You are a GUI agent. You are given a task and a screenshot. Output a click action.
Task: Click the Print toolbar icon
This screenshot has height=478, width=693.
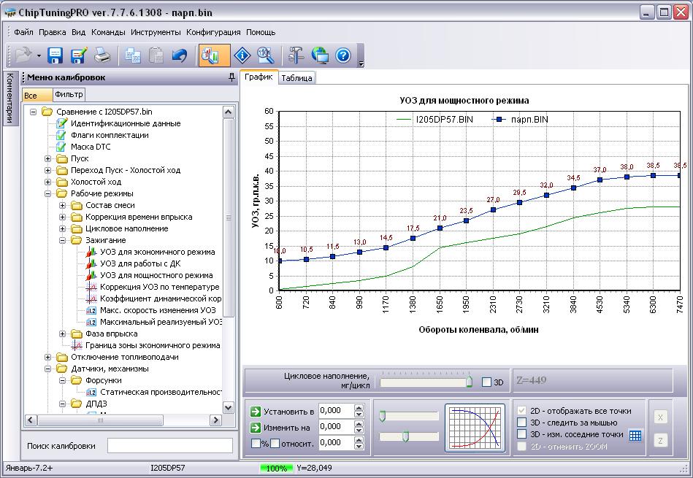tap(102, 55)
